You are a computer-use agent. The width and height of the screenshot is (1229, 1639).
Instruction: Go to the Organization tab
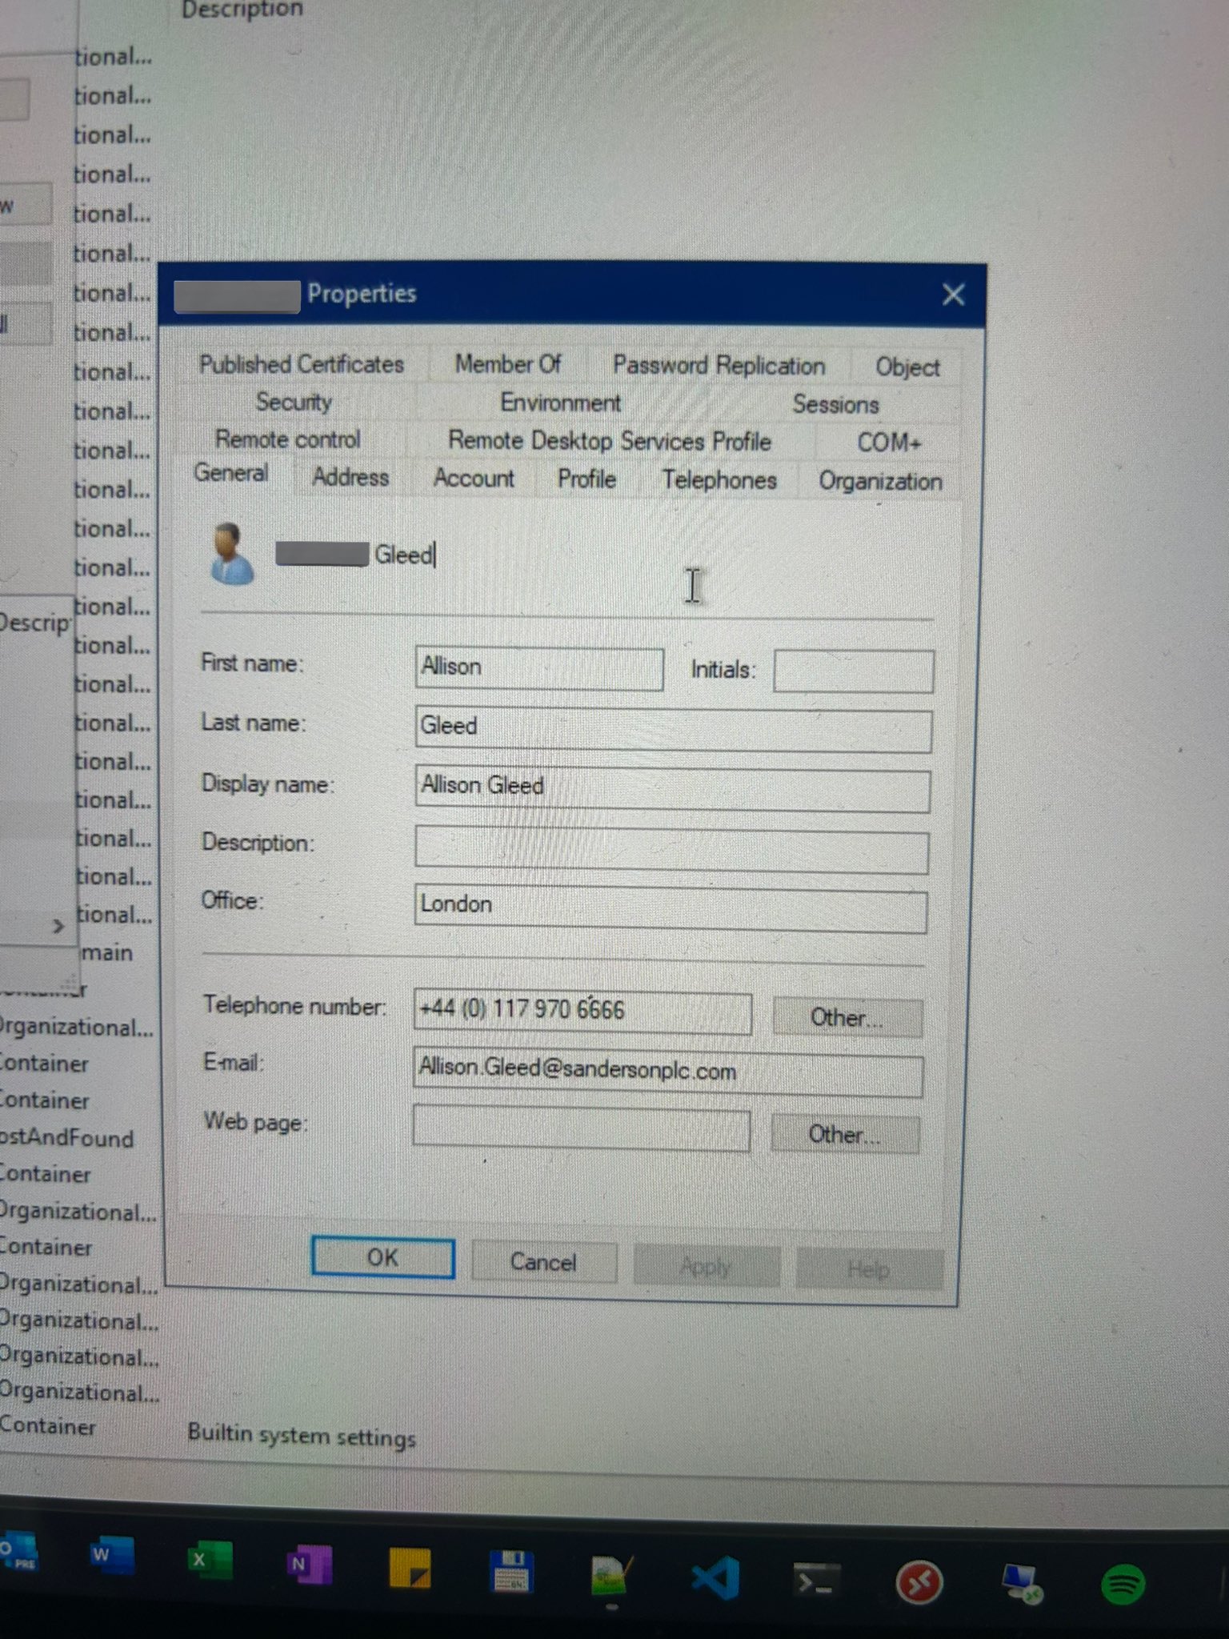click(x=879, y=482)
